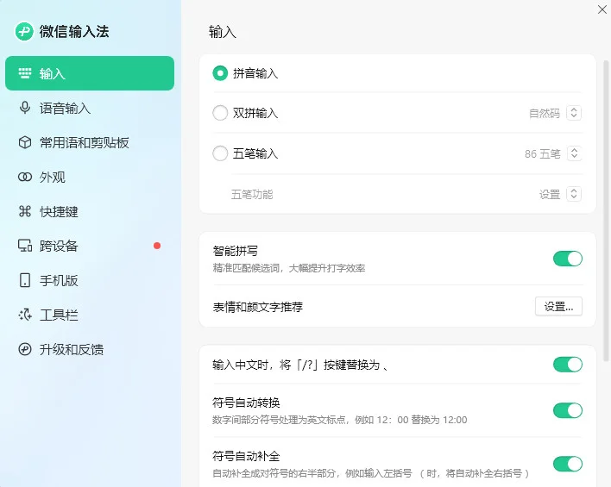The width and height of the screenshot is (611, 487).
Task: Click the 表情和颜文字推荐 label
Action: coord(257,307)
